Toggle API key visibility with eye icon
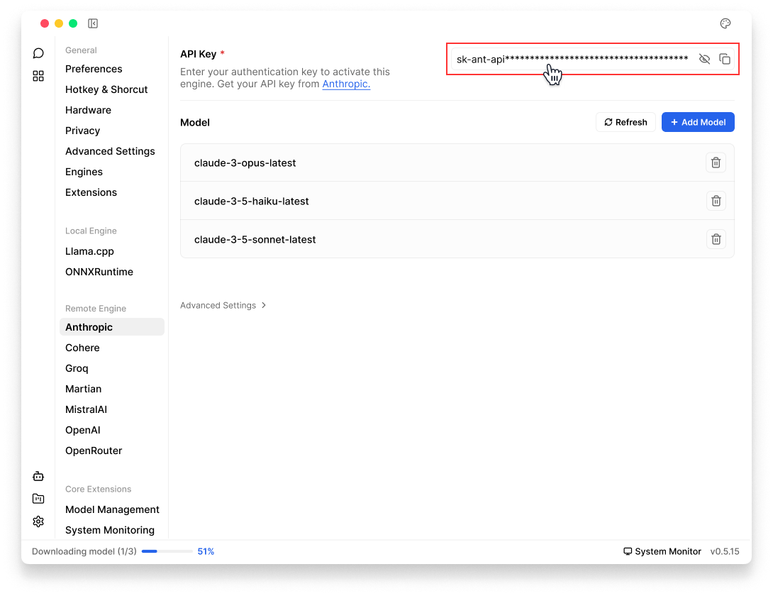Image resolution: width=773 pixels, height=596 pixels. [x=704, y=59]
